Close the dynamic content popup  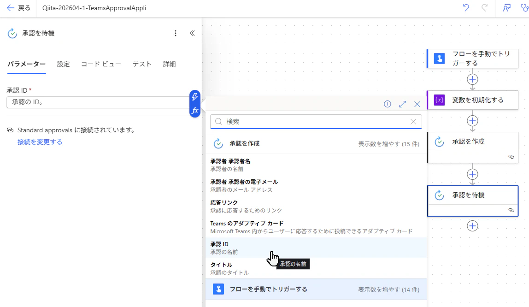click(x=417, y=104)
